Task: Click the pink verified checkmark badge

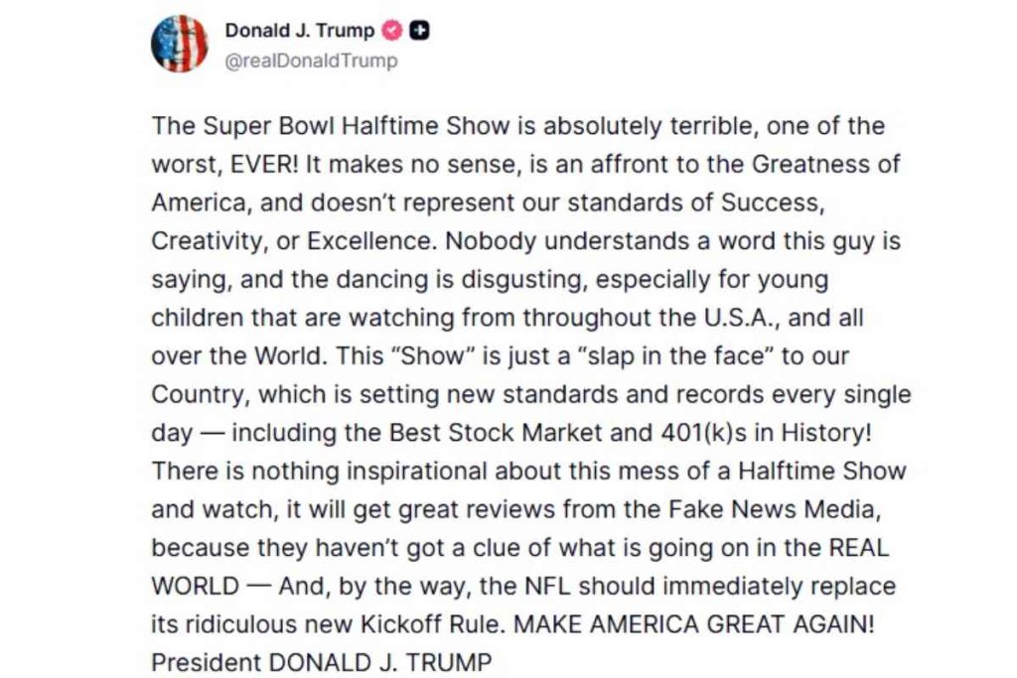Action: (392, 31)
